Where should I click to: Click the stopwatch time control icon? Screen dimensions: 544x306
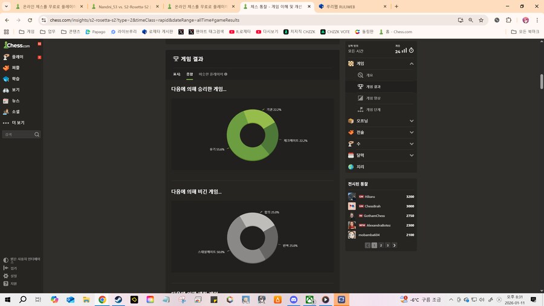coord(411,50)
